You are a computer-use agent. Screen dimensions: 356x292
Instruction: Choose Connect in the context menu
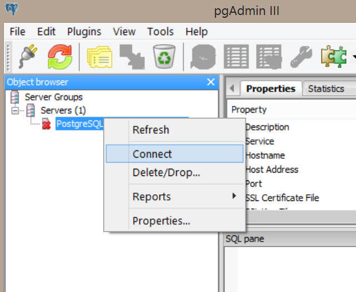[x=174, y=154]
